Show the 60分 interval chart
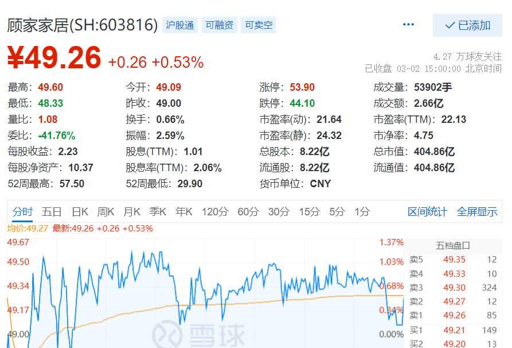 pyautogui.click(x=248, y=212)
